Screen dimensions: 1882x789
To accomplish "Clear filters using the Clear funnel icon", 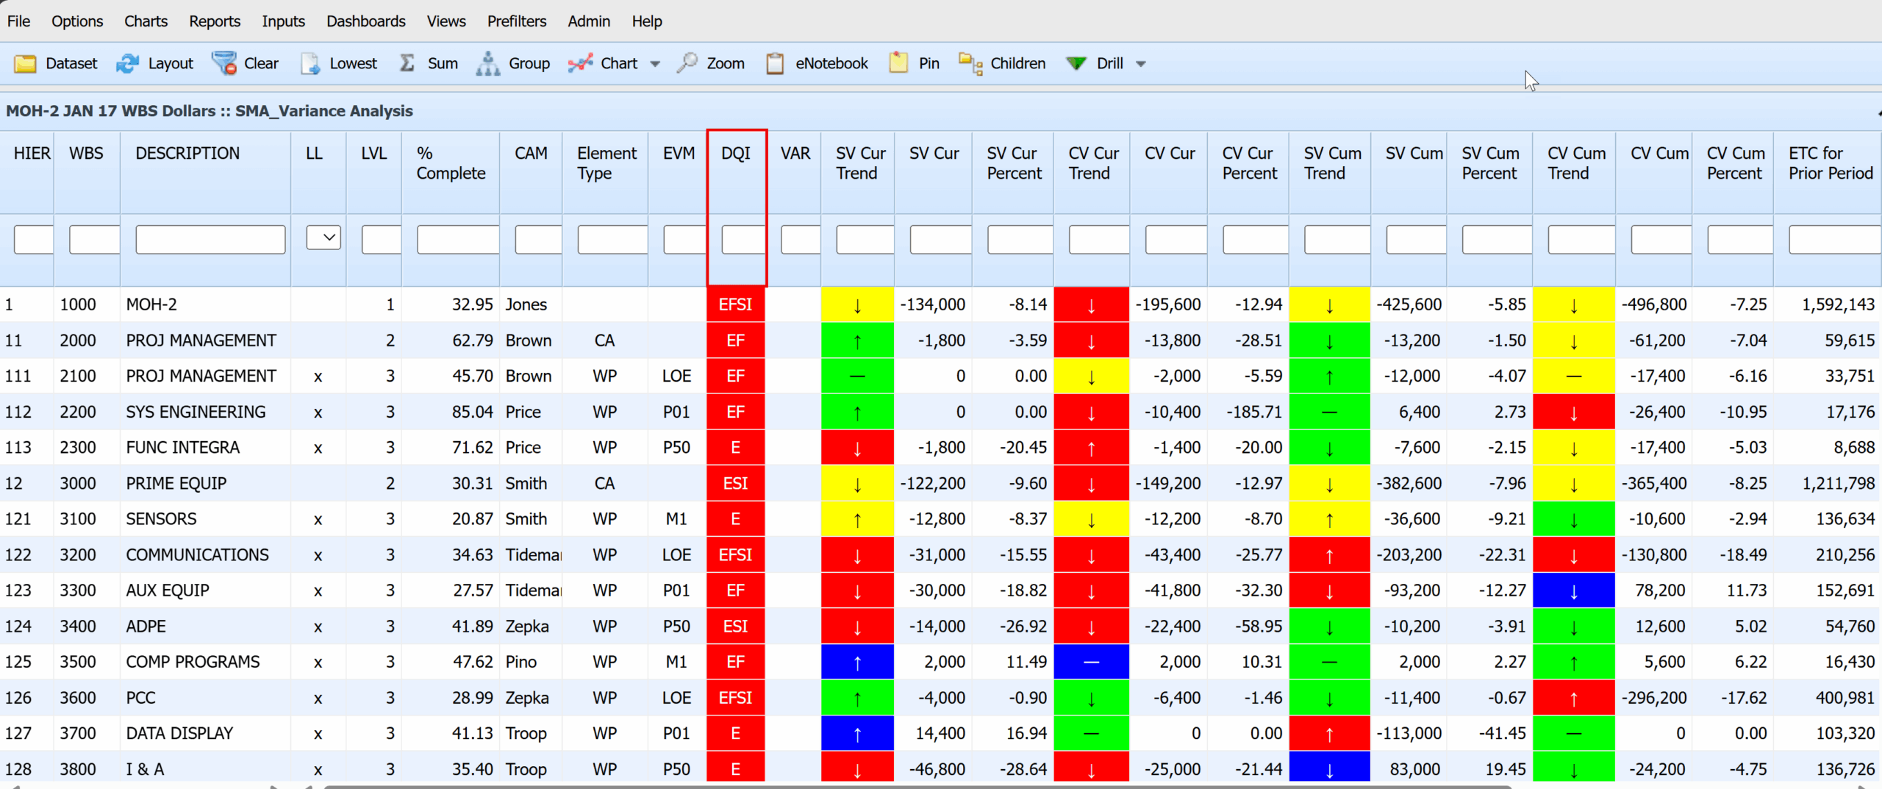I will pos(223,64).
